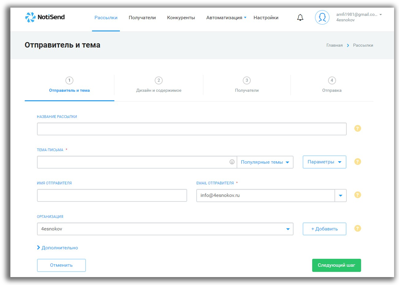
Task: Show help for organization field
Action: click(358, 228)
